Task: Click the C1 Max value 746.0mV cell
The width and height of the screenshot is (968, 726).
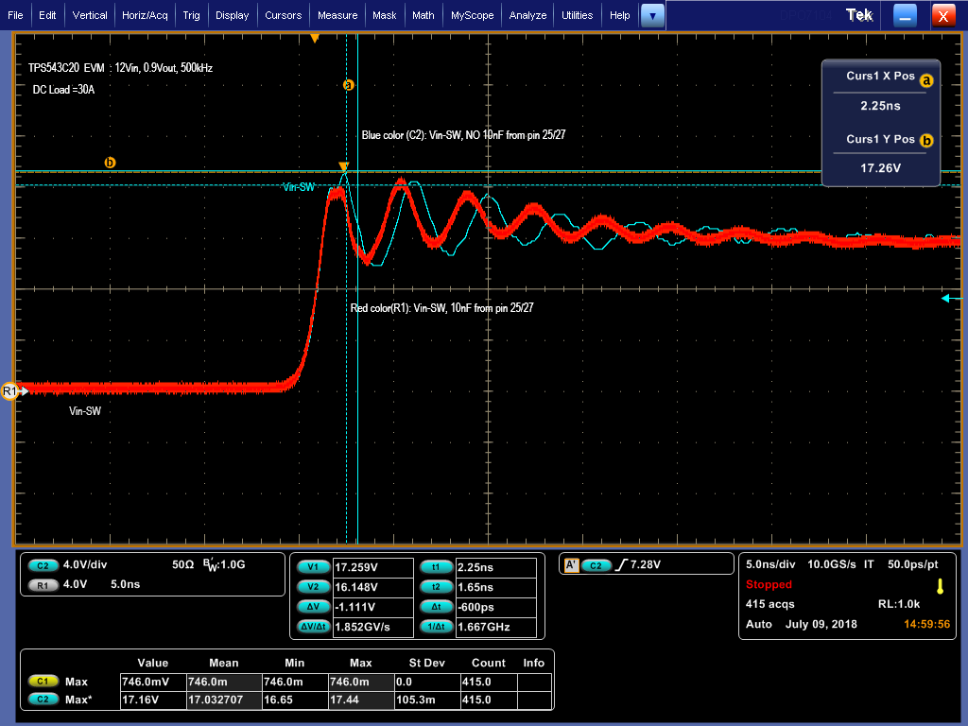Action: 153,682
